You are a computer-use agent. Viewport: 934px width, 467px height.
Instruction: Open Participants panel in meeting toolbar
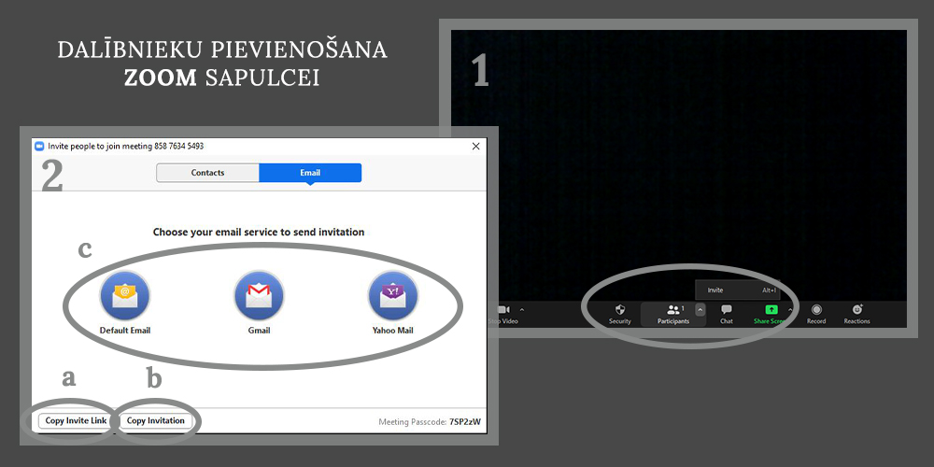pyautogui.click(x=673, y=314)
